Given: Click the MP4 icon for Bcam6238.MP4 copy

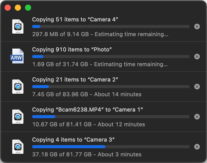Looking at the screenshot, I should point(18,117).
